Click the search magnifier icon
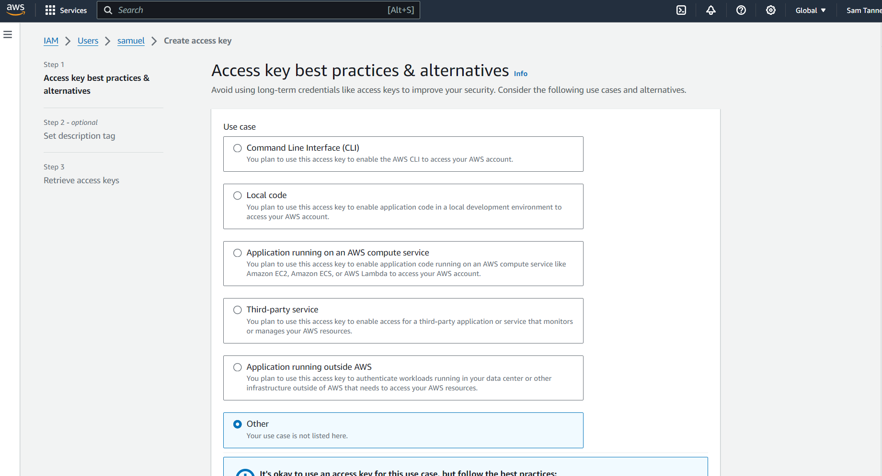This screenshot has width=882, height=476. click(108, 10)
